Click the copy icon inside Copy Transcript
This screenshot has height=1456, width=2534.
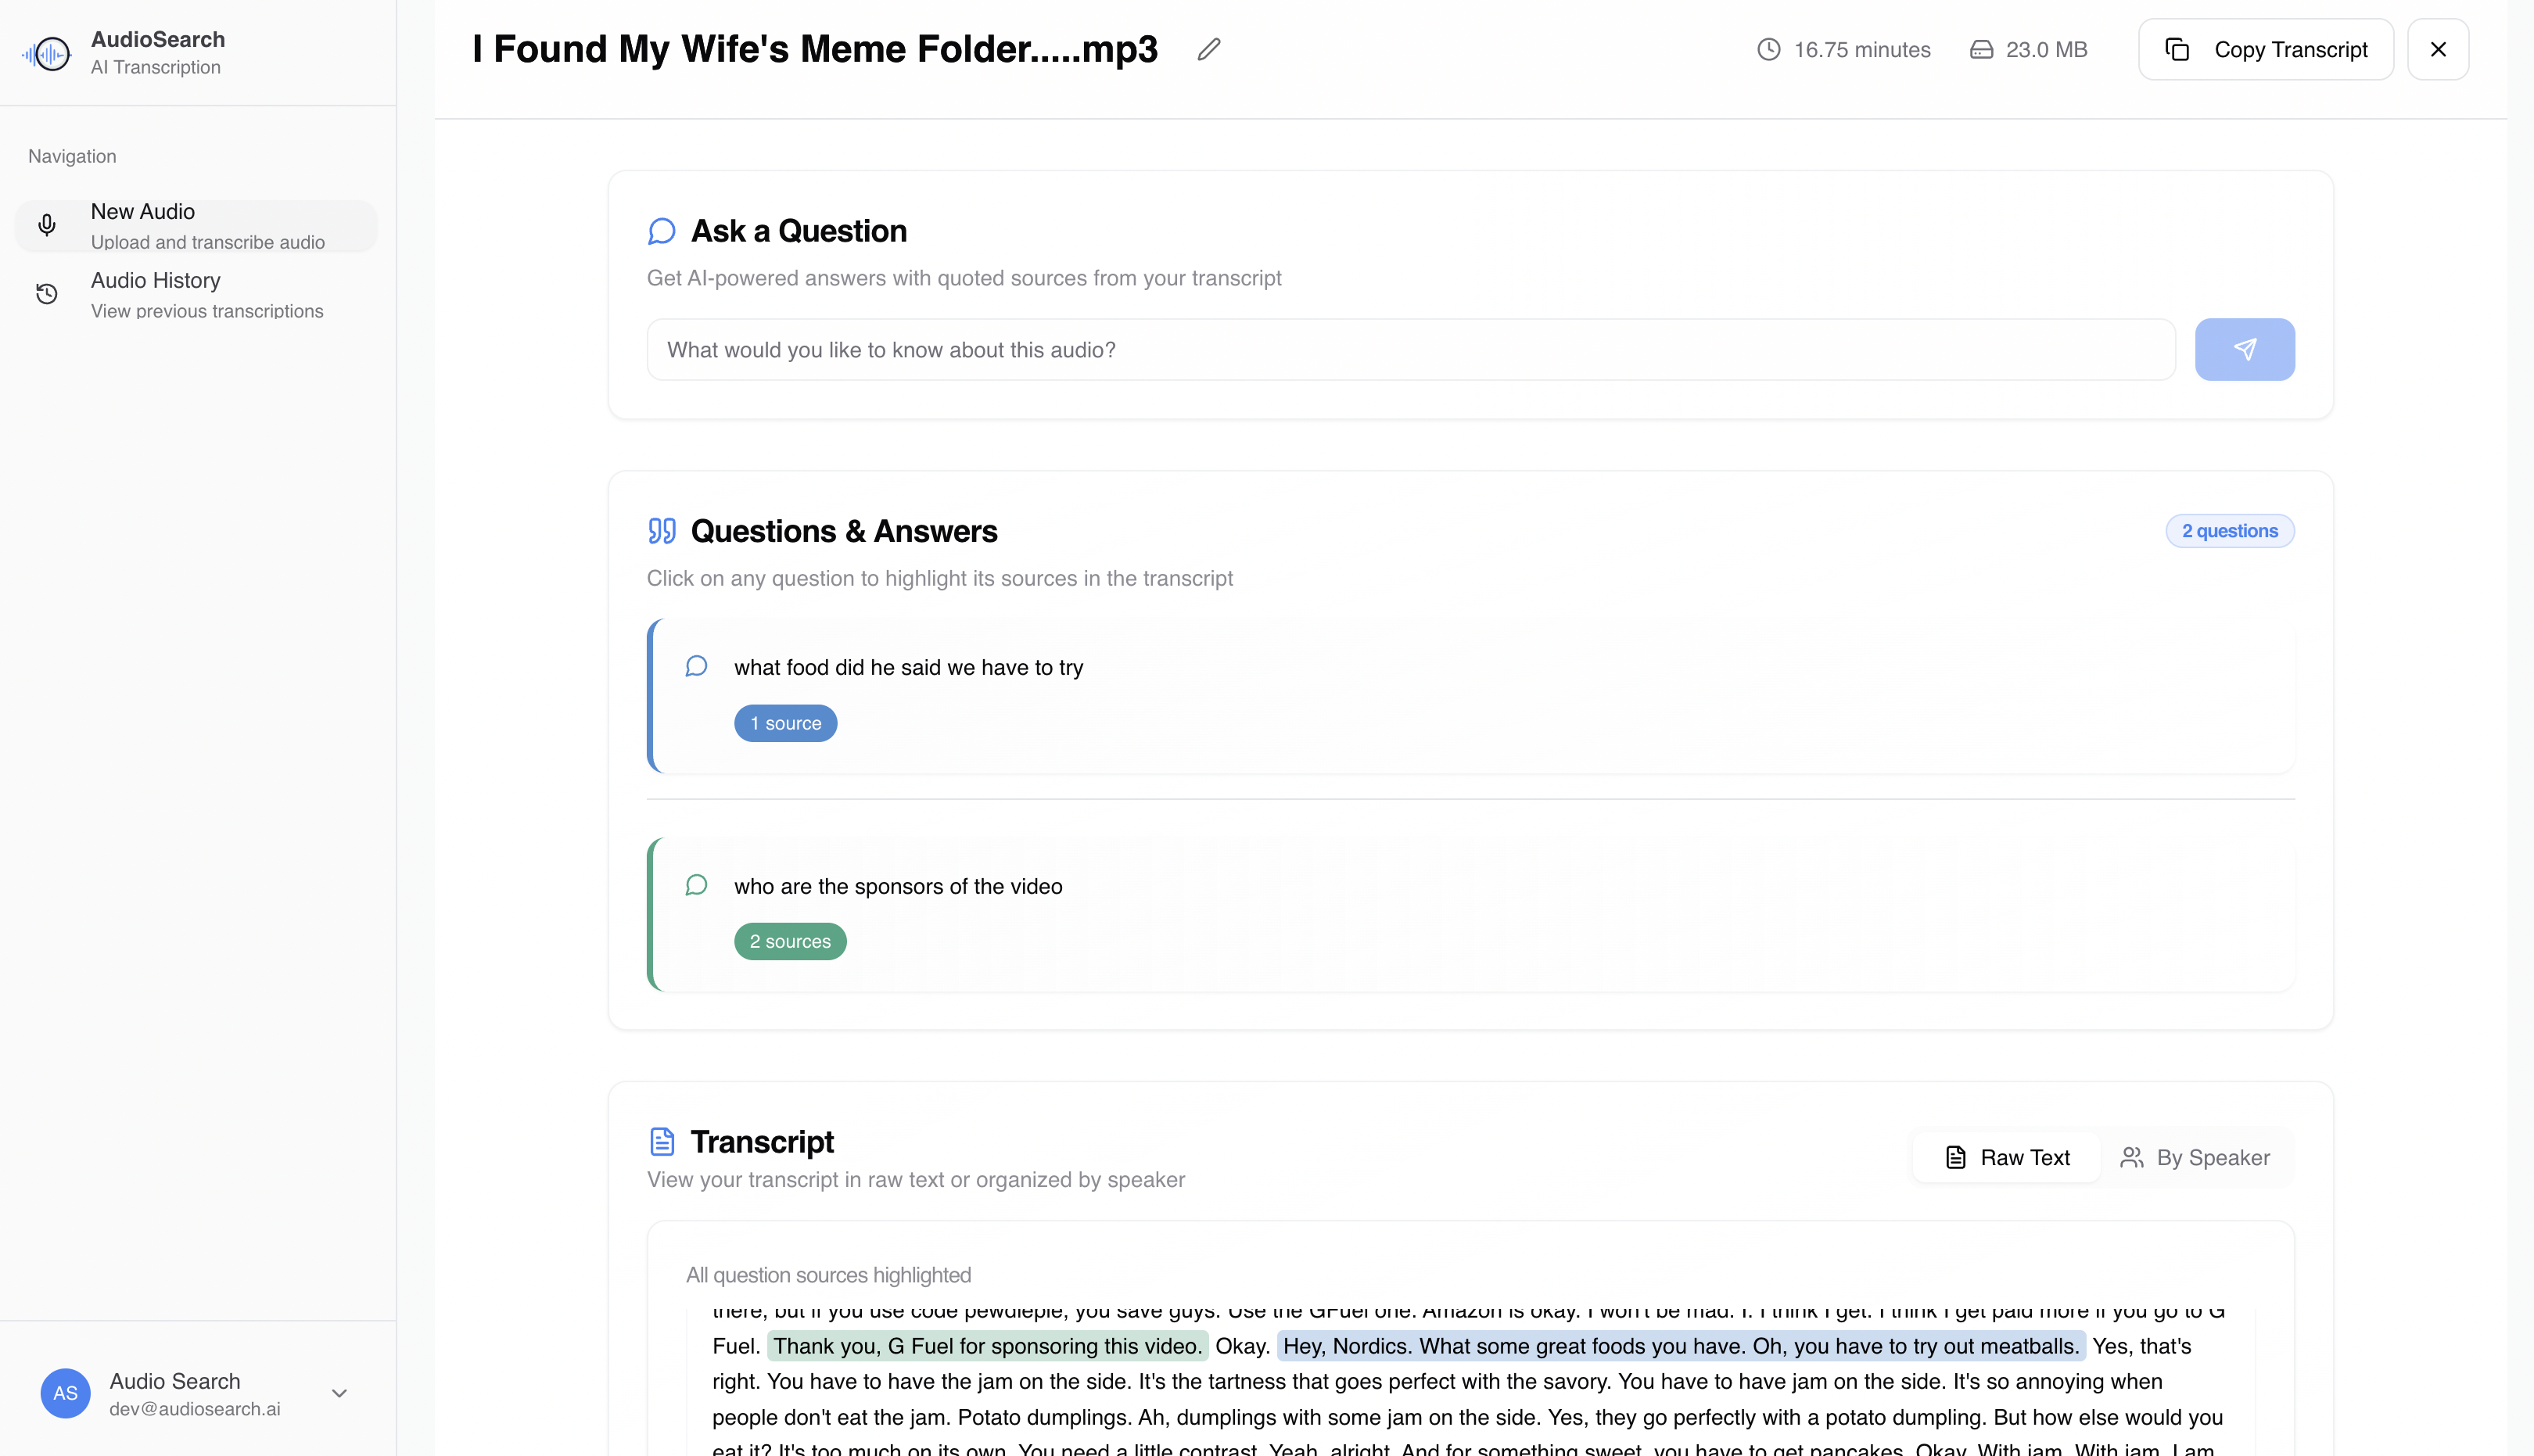(x=2177, y=49)
